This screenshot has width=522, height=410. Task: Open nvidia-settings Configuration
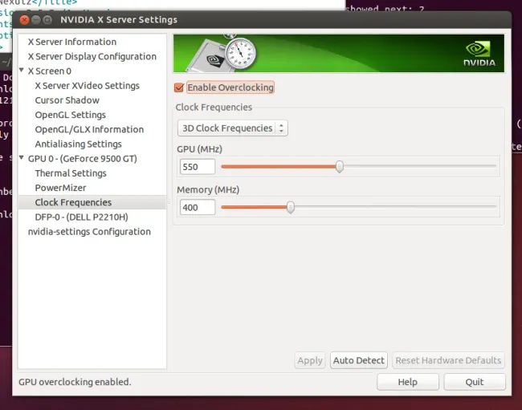click(x=89, y=232)
